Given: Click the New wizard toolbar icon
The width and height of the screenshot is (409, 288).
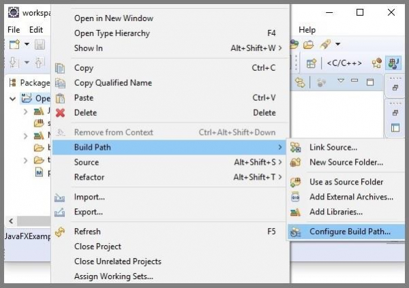Looking at the screenshot, I should (14, 45).
